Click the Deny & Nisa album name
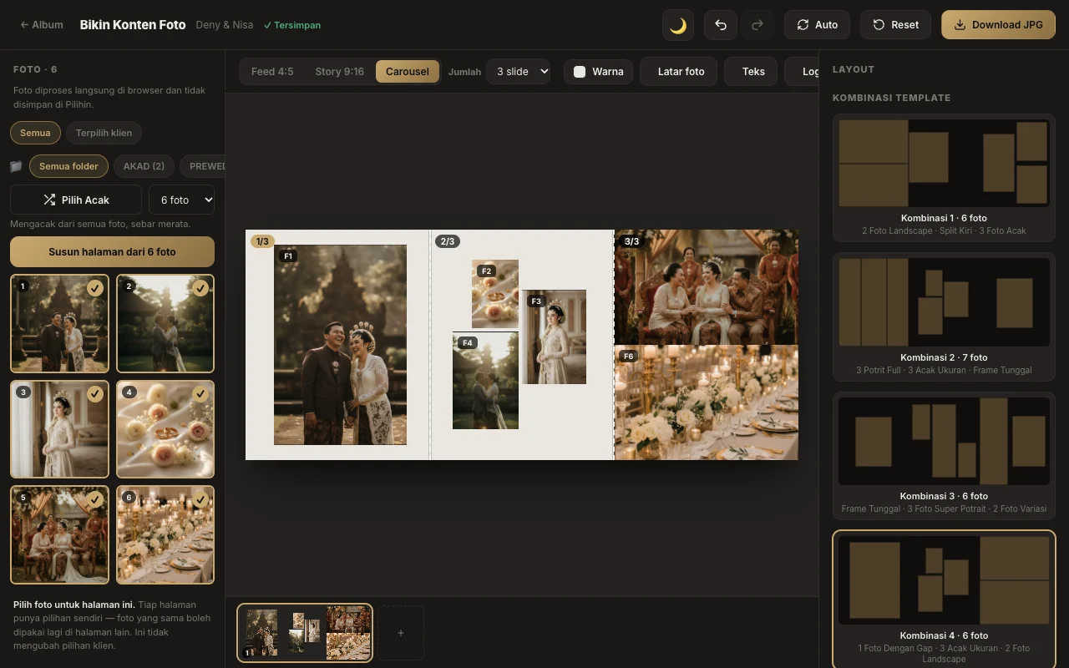Screen dimensions: 1069x668 click(x=225, y=25)
